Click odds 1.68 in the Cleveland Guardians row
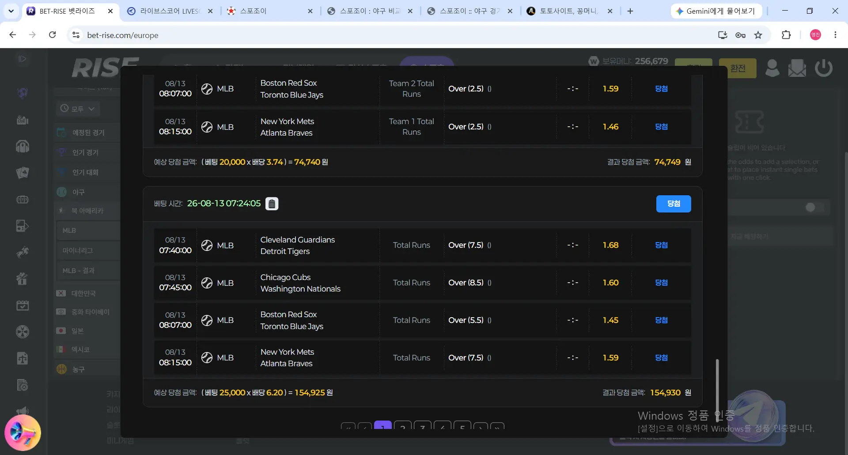848x455 pixels. pyautogui.click(x=610, y=245)
